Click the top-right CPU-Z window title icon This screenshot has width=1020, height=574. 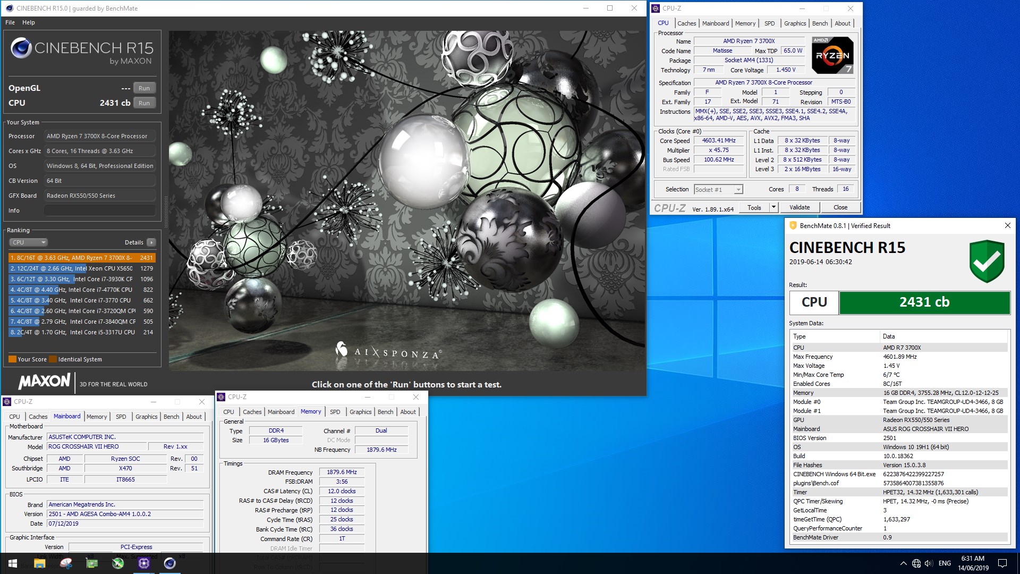(x=656, y=8)
